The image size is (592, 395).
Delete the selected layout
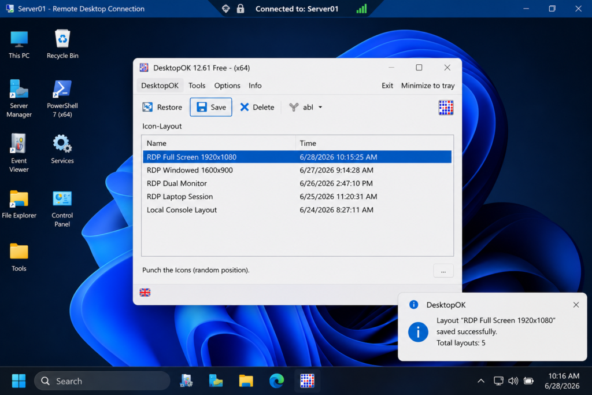tap(257, 107)
